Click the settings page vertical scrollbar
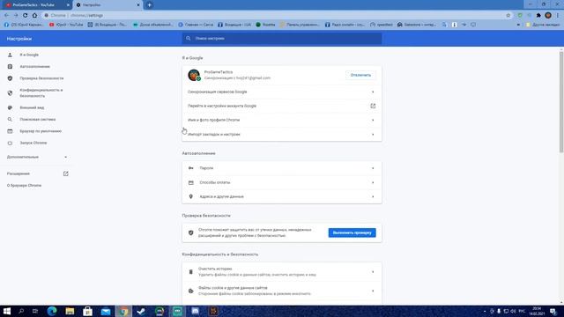 coord(561,102)
